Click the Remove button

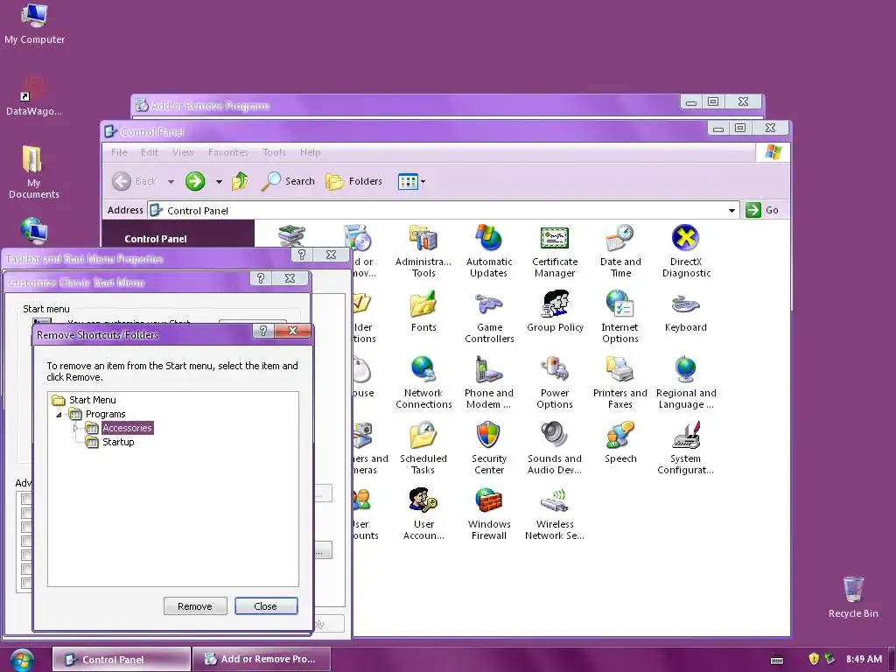click(195, 606)
